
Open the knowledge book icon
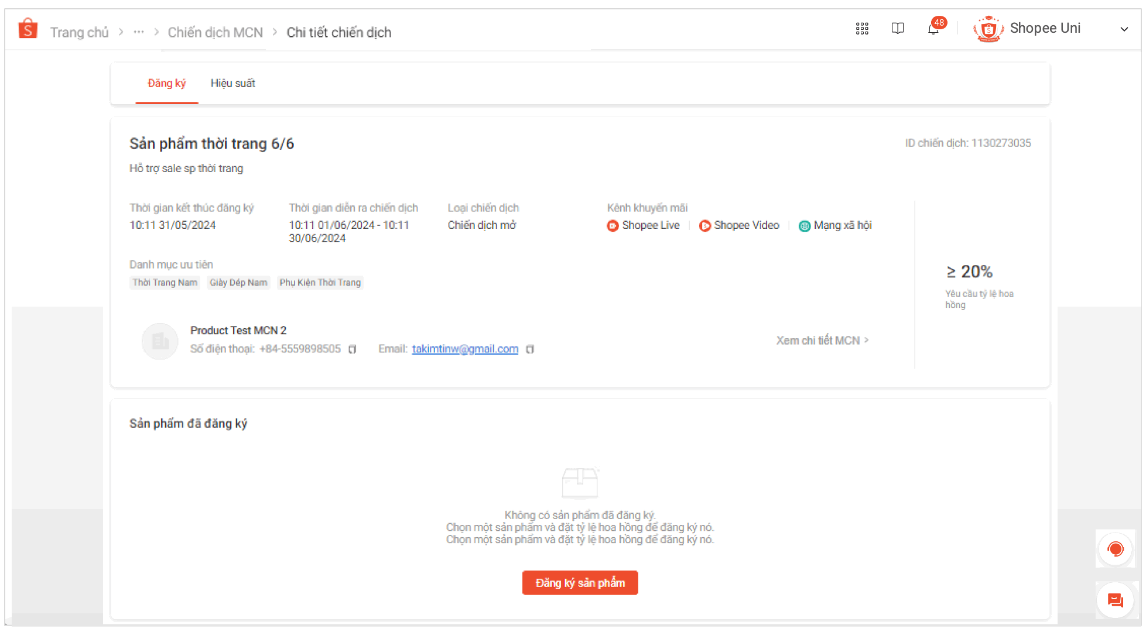(898, 28)
